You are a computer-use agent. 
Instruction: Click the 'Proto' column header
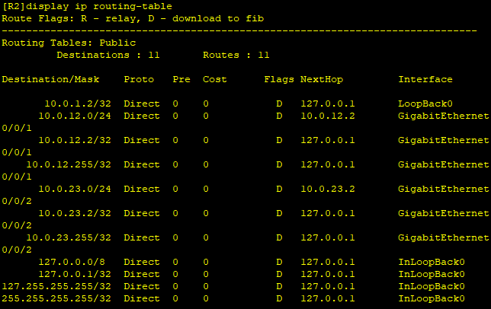point(139,79)
